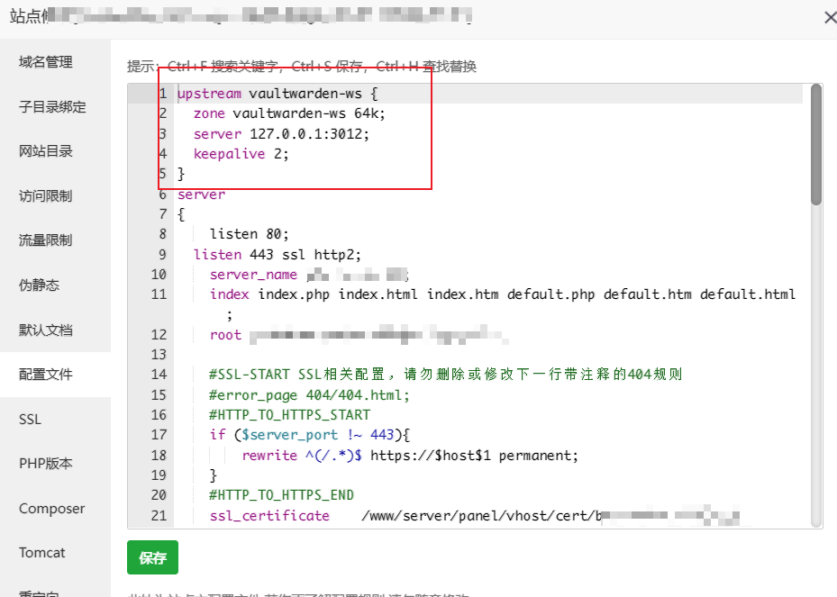Click the green 保存 button

pyautogui.click(x=152, y=557)
